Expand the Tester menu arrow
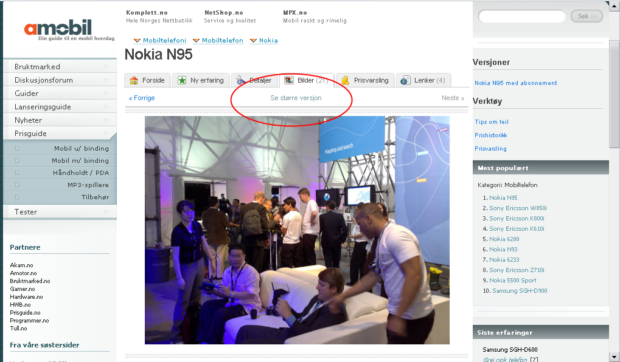620x362 pixels. (106, 212)
